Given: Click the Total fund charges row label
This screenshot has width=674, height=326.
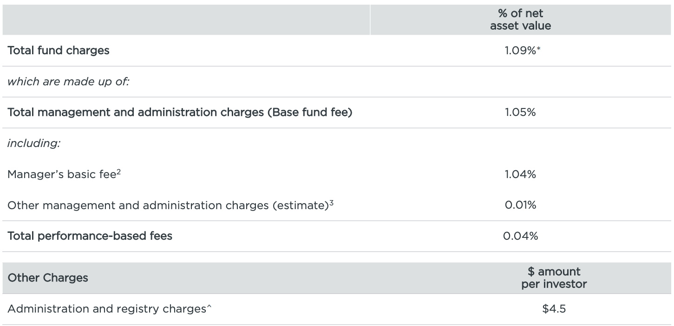Looking at the screenshot, I should point(59,51).
